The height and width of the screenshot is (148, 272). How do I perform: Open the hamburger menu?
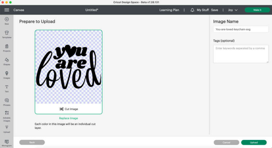(x=7, y=10)
